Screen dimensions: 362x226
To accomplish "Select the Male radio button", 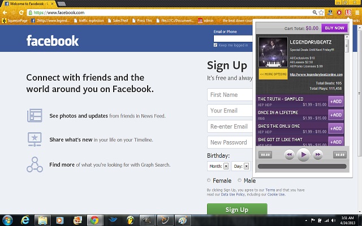I will point(239,180).
